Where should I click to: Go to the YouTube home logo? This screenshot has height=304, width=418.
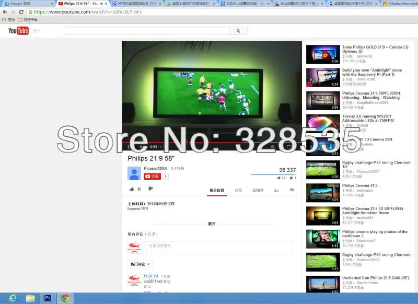point(18,31)
